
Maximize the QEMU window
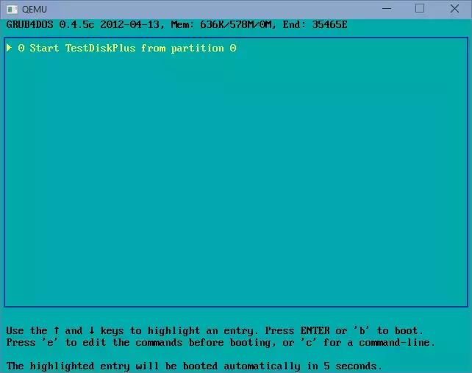420,8
